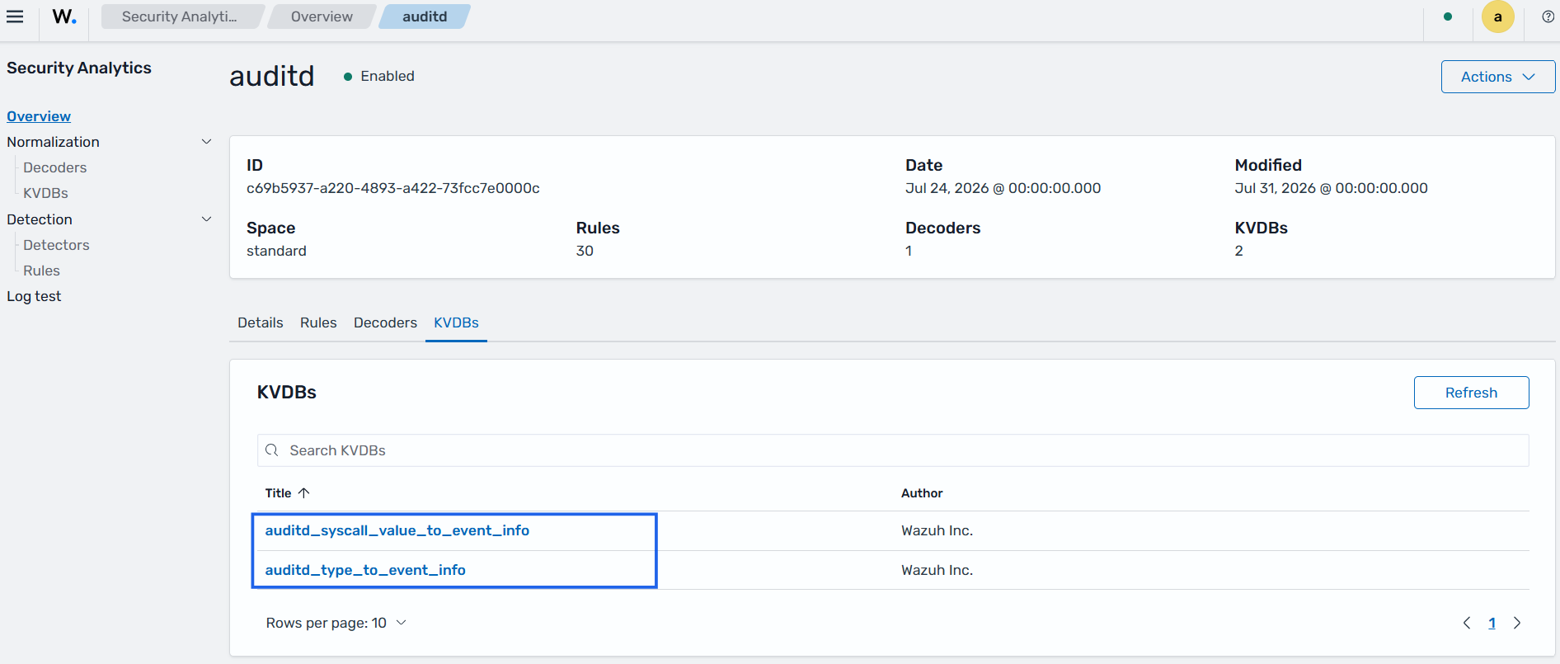Collapse the Detection section
Image resolution: width=1560 pixels, height=664 pixels.
tap(206, 219)
